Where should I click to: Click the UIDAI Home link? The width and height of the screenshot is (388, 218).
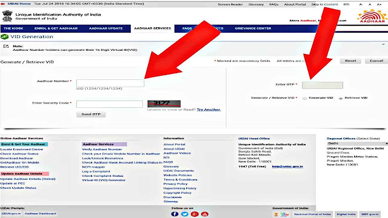[19, 4]
